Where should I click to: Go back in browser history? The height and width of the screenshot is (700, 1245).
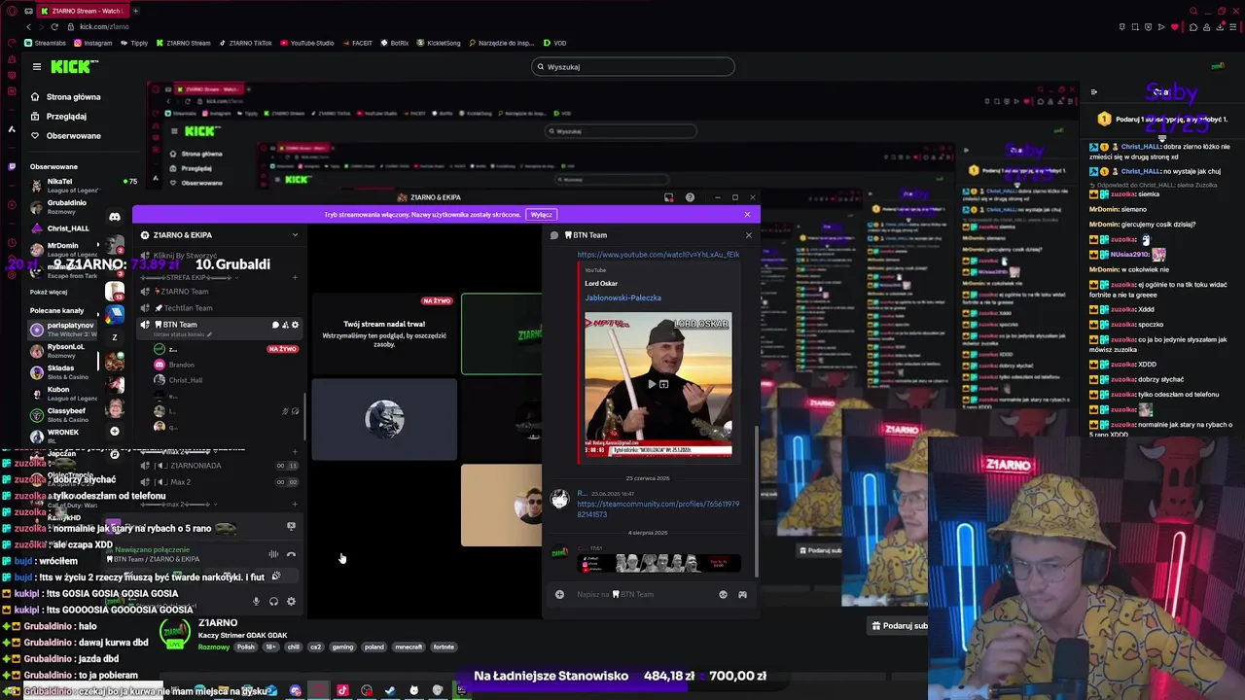pyautogui.click(x=28, y=26)
